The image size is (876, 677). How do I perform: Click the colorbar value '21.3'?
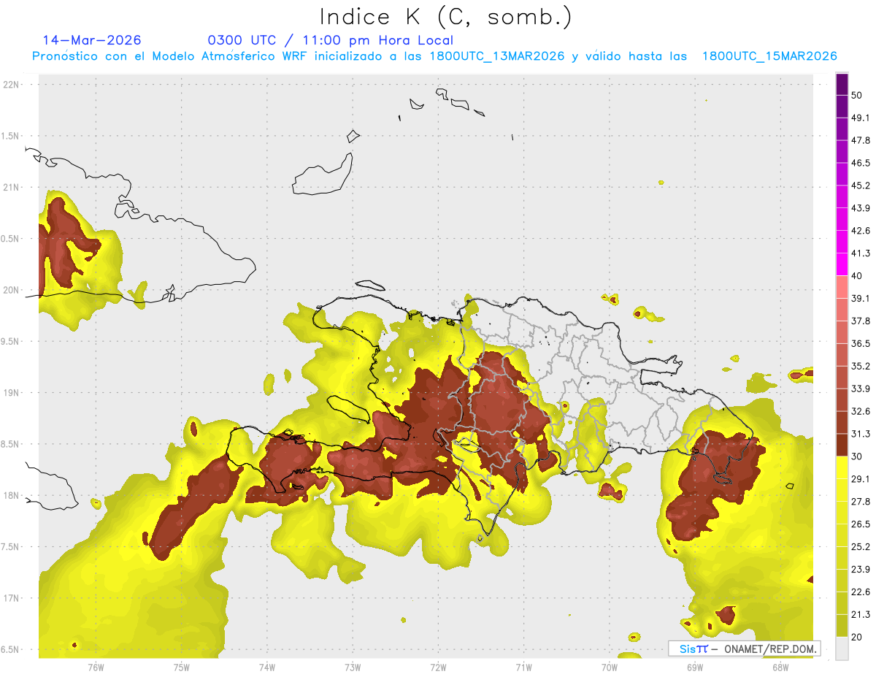[861, 615]
